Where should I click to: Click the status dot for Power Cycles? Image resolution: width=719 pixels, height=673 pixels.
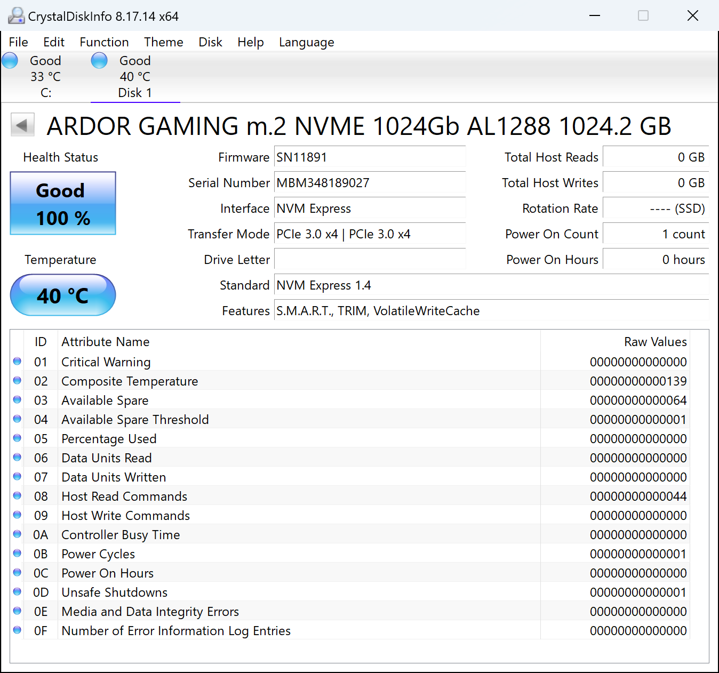(17, 554)
